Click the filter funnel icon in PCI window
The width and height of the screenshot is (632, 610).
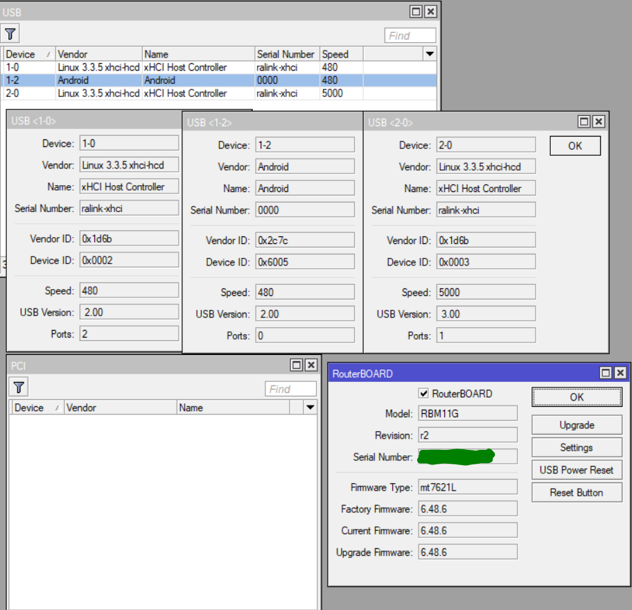[x=19, y=387]
